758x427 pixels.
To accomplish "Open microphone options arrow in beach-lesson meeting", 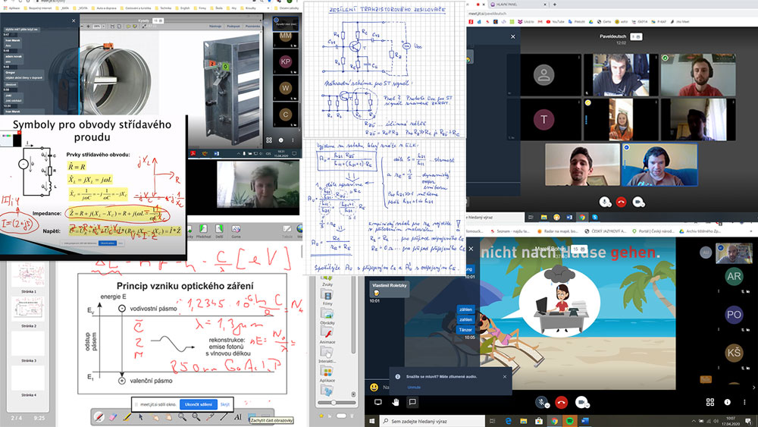I will pos(547,407).
